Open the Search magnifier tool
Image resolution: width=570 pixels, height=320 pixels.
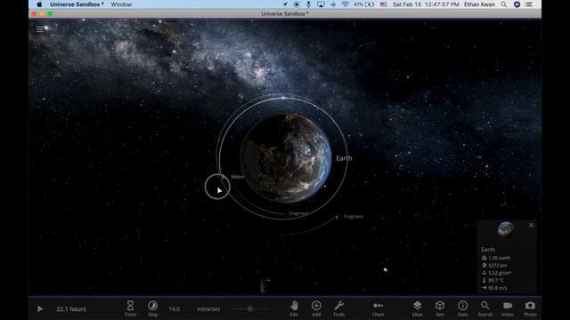click(x=484, y=308)
